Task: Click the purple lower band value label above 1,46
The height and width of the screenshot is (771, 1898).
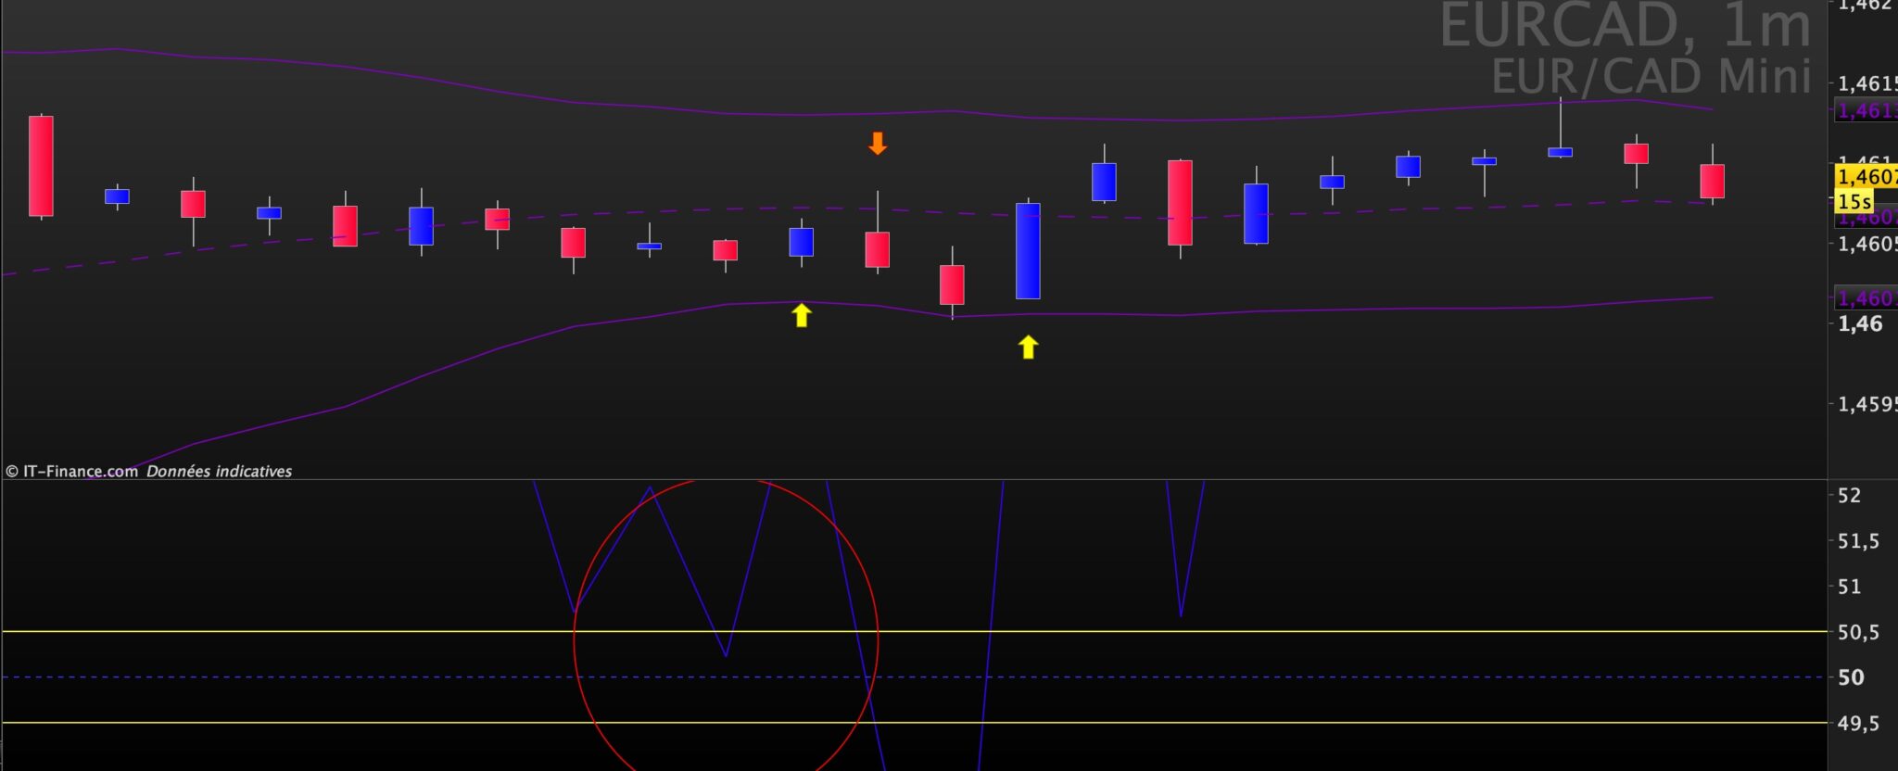Action: pos(1866,298)
